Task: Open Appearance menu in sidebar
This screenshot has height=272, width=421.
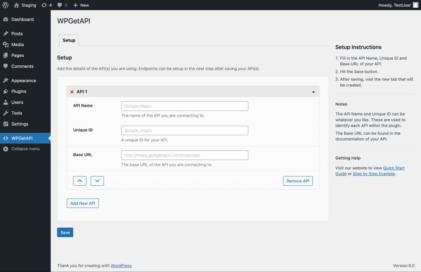Action: coord(25,81)
